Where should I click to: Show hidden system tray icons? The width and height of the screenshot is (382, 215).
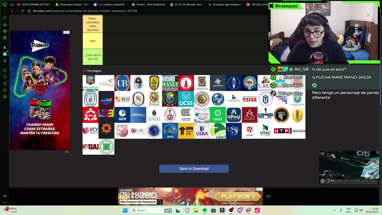335,210
